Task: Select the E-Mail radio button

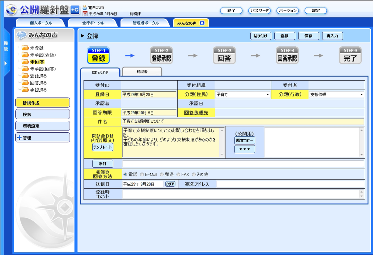Action: (x=142, y=175)
